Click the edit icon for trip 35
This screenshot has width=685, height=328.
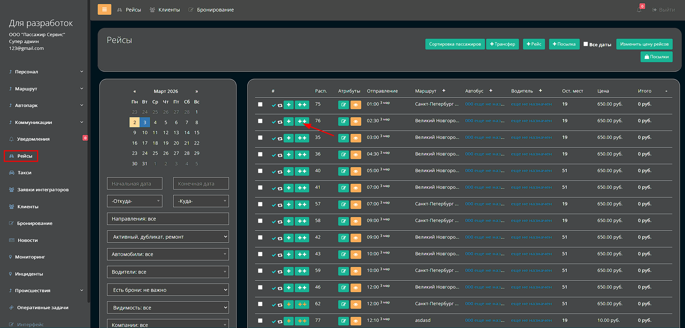pos(343,138)
